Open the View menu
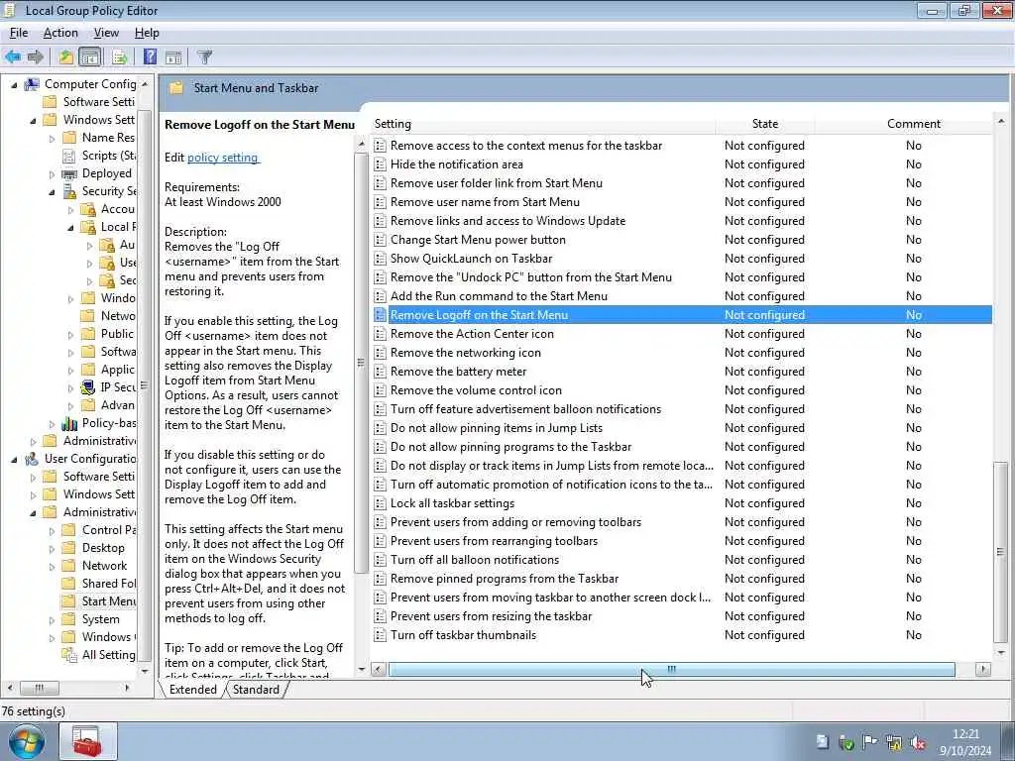The width and height of the screenshot is (1015, 761). coord(106,33)
